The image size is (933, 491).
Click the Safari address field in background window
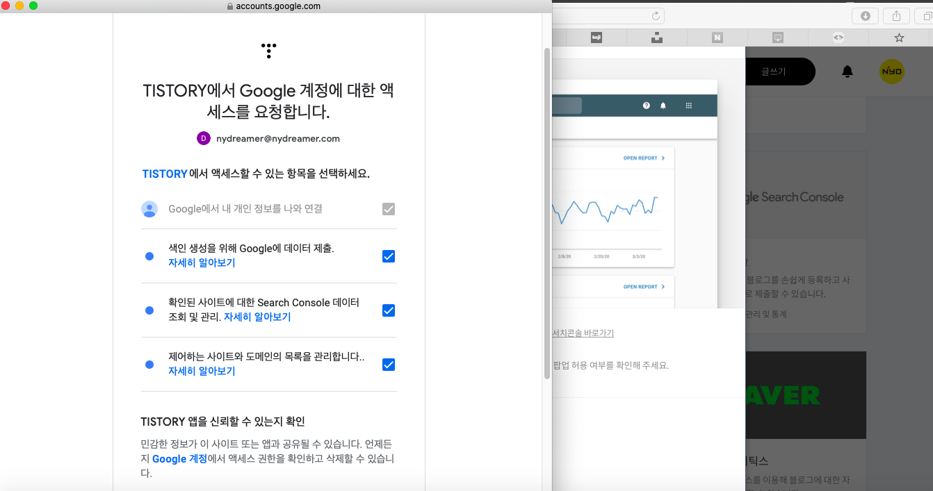coord(608,16)
